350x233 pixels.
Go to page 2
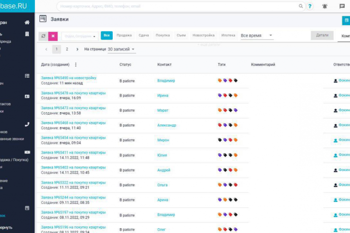pos(67,50)
